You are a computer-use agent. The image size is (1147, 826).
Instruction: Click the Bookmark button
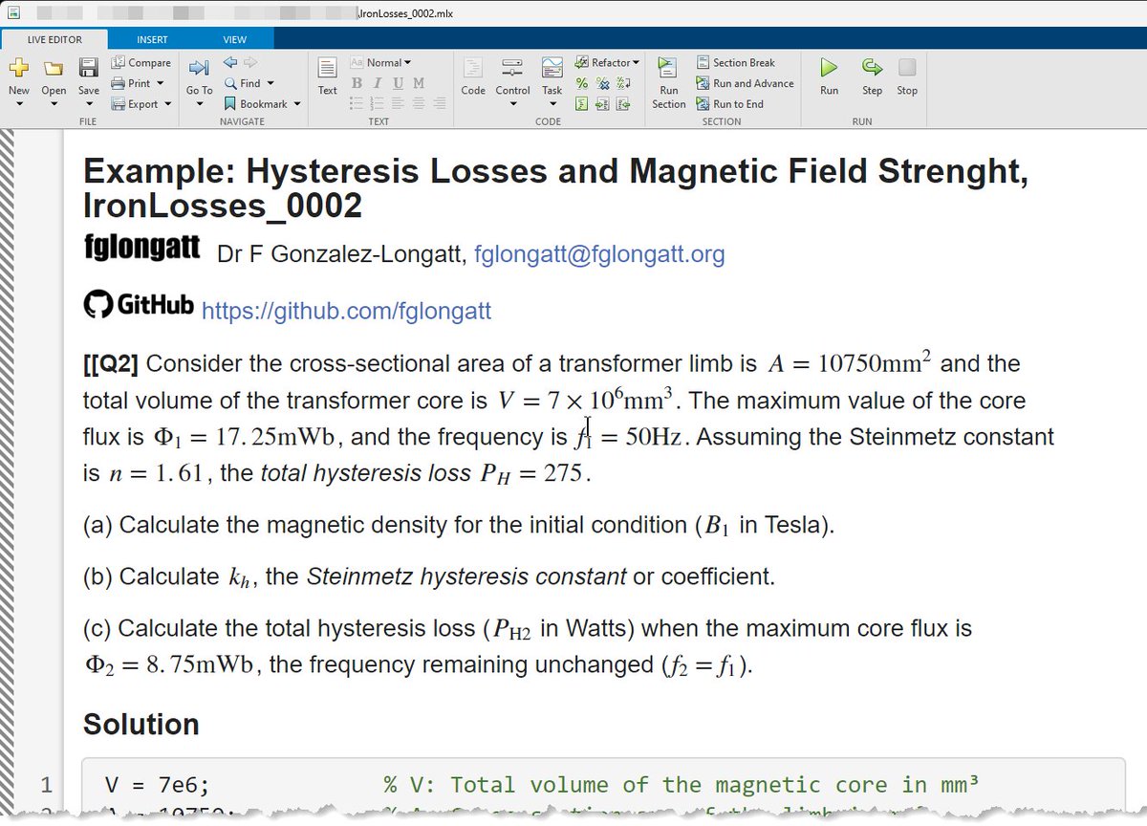pyautogui.click(x=255, y=104)
